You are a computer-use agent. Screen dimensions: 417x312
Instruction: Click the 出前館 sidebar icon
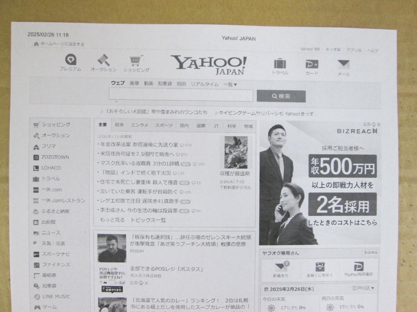coord(36,222)
